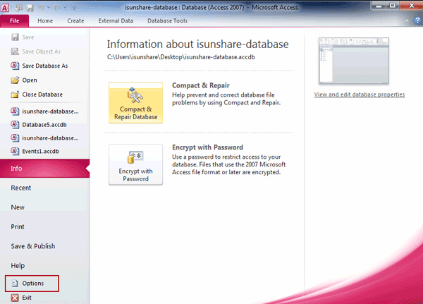The image size is (423, 304).
Task: Choose Close Database
Action: click(x=37, y=95)
